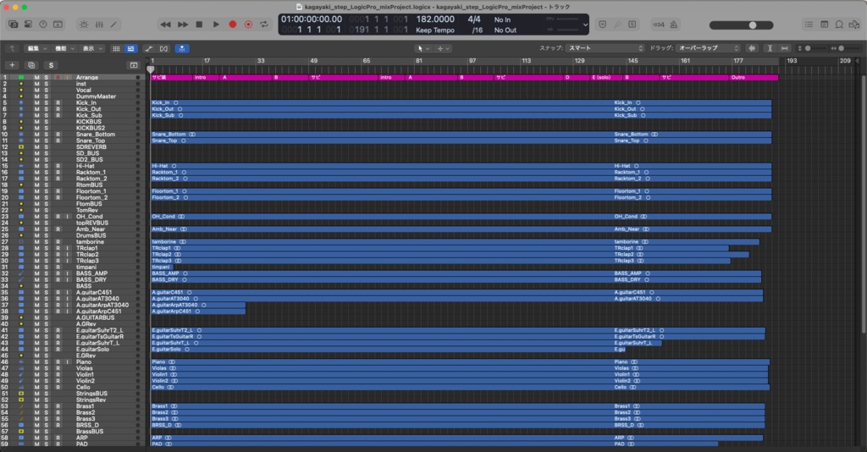
Task: Open the Note Pads icon
Action: pos(824,25)
